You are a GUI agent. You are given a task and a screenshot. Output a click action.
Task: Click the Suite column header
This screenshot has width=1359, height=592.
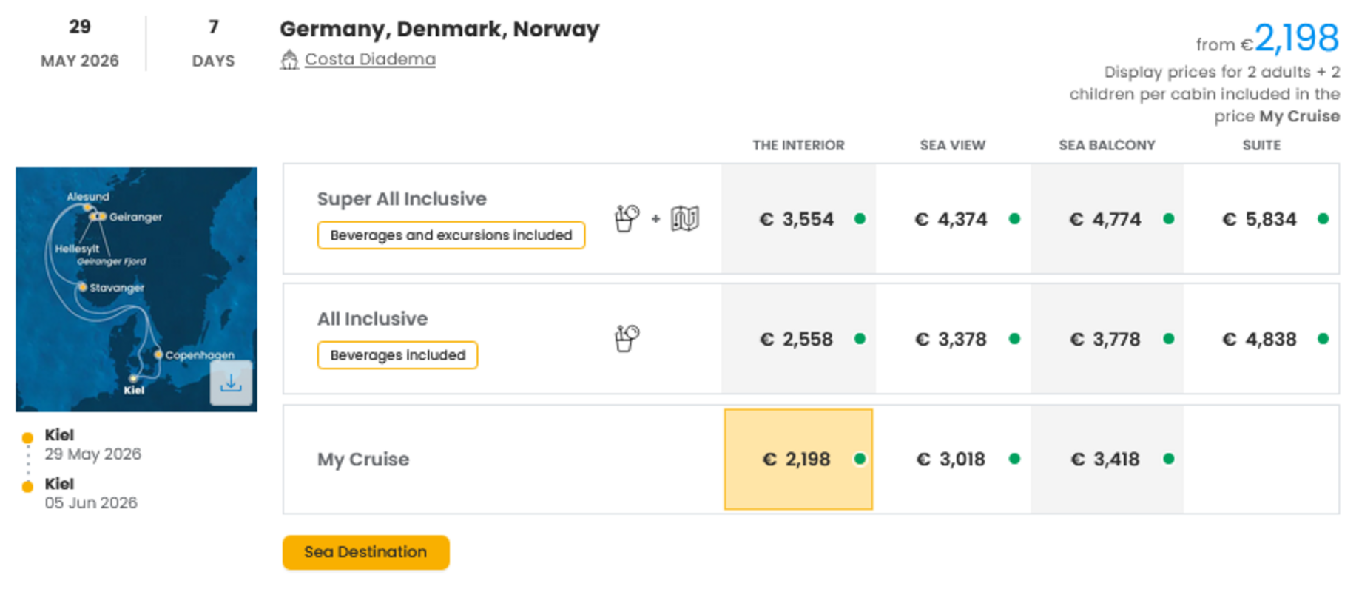coord(1261,146)
